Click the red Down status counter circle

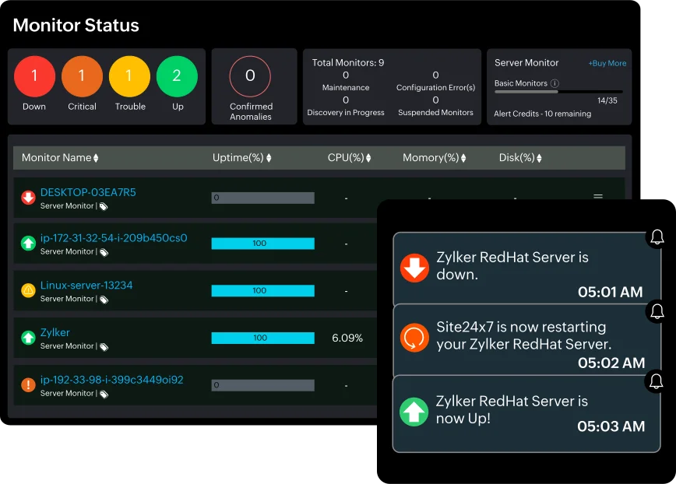(33, 77)
